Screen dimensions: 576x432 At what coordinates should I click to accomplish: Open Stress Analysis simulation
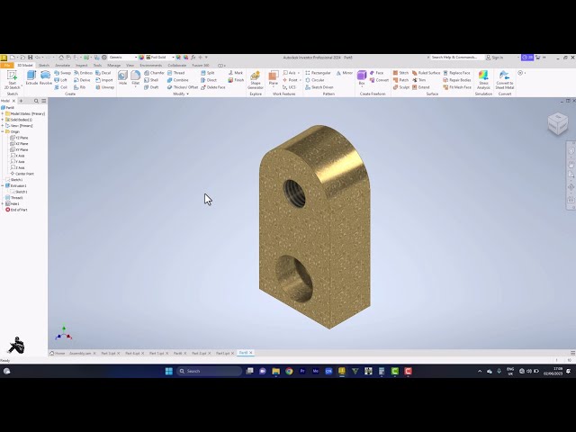(483, 80)
